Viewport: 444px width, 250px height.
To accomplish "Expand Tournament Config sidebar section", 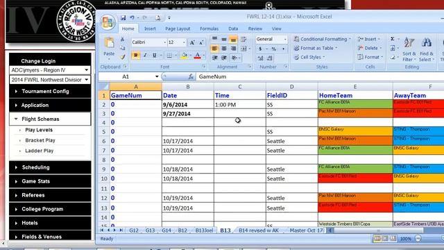I will (x=50, y=91).
